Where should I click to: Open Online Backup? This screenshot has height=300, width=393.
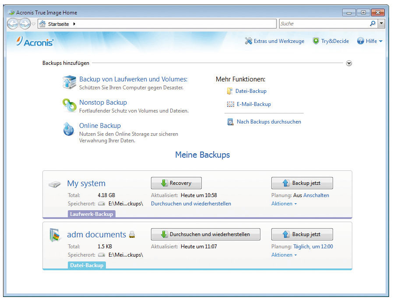[x=100, y=125]
